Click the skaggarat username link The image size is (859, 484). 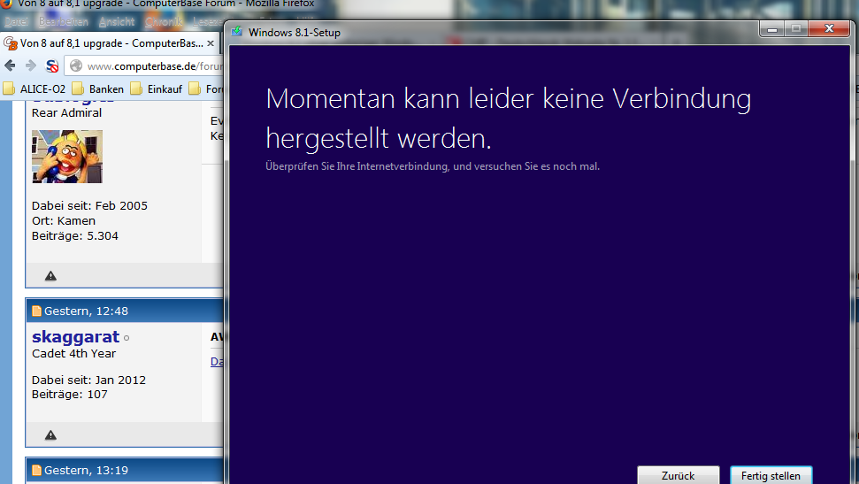[x=75, y=336]
